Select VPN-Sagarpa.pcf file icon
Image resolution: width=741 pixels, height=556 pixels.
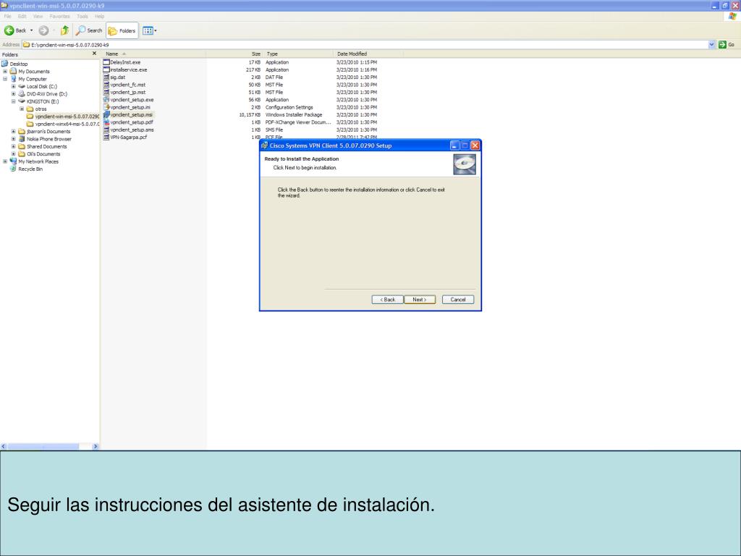[106, 137]
